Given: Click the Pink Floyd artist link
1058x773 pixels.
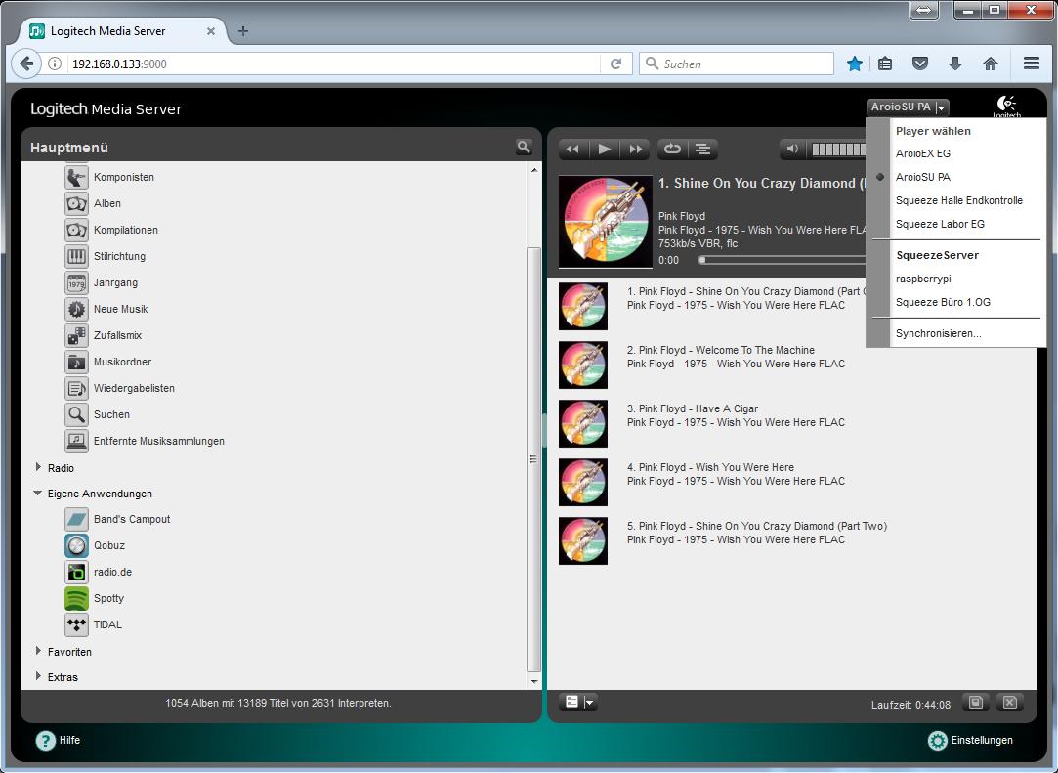Looking at the screenshot, I should pos(682,216).
